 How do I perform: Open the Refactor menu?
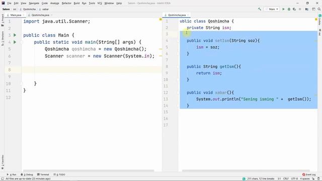click(x=66, y=4)
